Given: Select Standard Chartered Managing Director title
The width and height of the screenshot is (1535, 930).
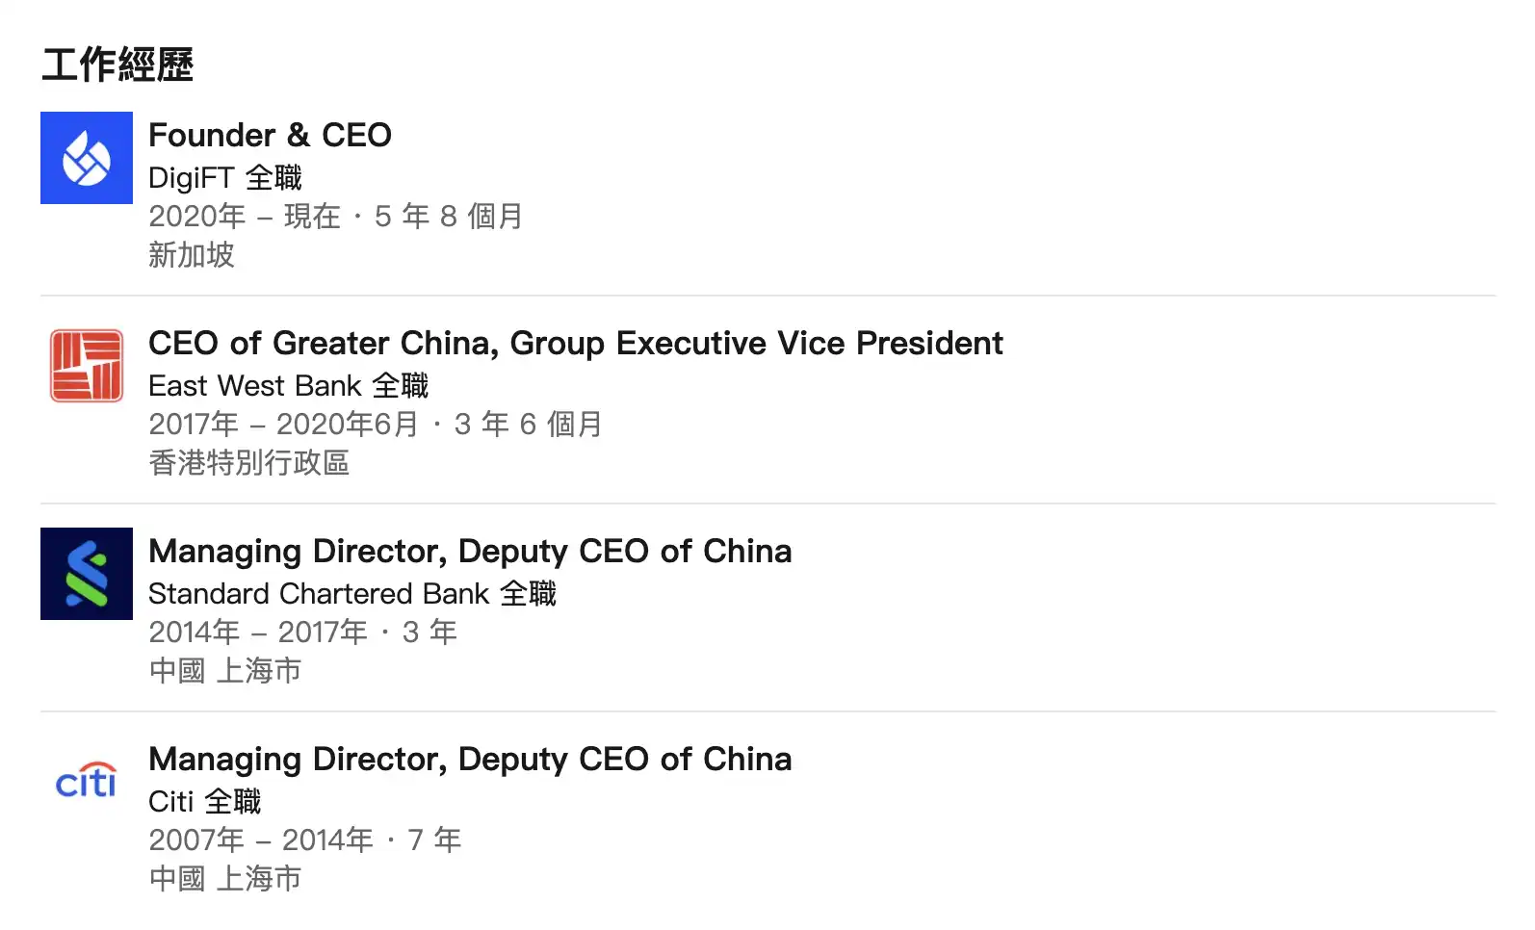Looking at the screenshot, I should pyautogui.click(x=470, y=551).
